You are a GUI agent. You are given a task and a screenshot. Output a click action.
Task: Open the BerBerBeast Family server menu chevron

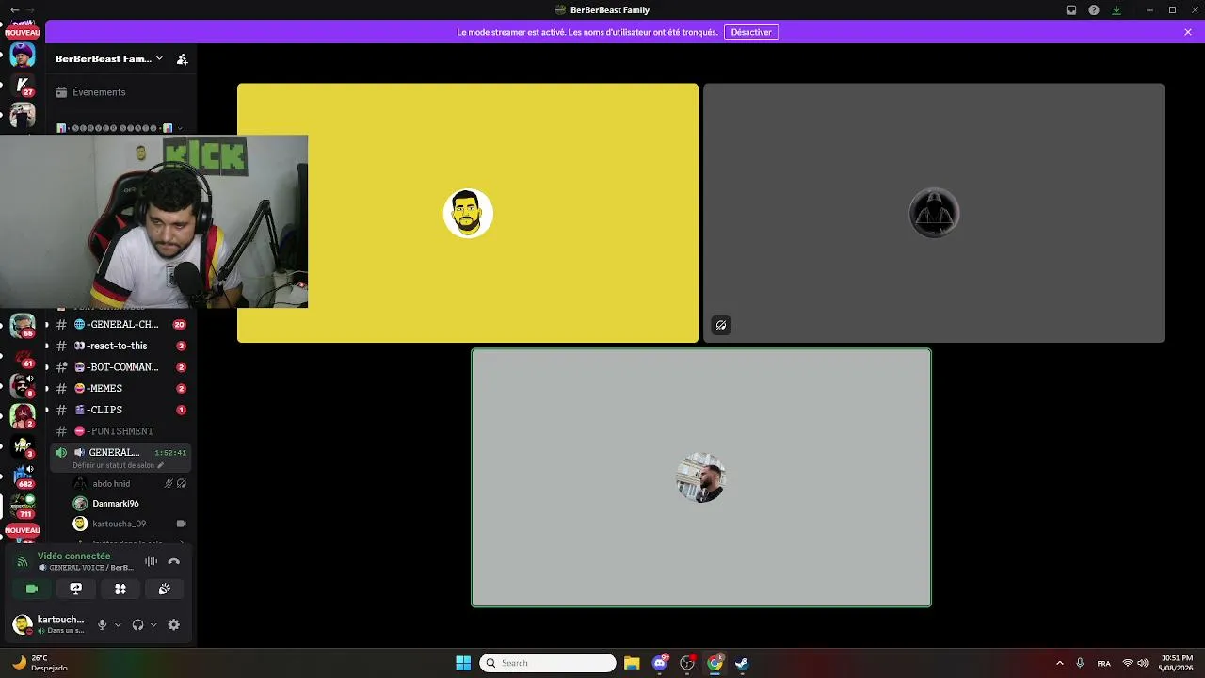point(159,58)
